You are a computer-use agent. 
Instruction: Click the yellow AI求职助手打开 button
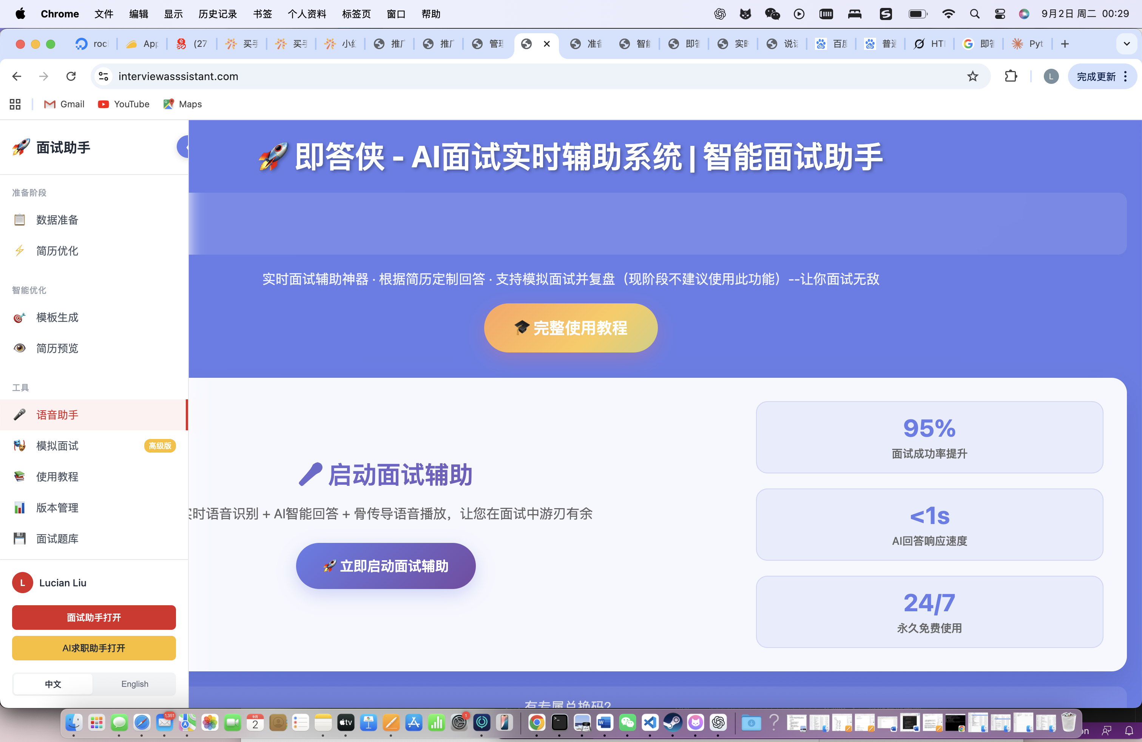pyautogui.click(x=94, y=648)
